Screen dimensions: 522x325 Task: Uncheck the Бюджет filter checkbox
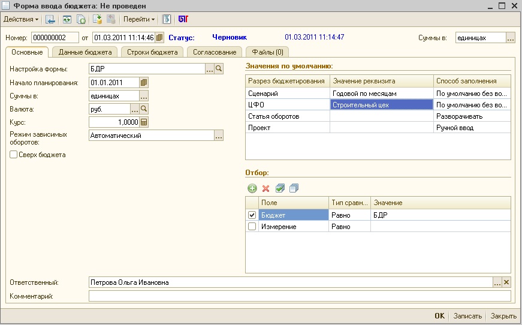(252, 215)
